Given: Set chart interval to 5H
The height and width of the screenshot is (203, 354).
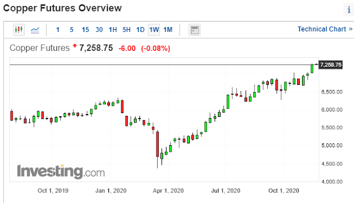Looking at the screenshot, I should click(127, 30).
